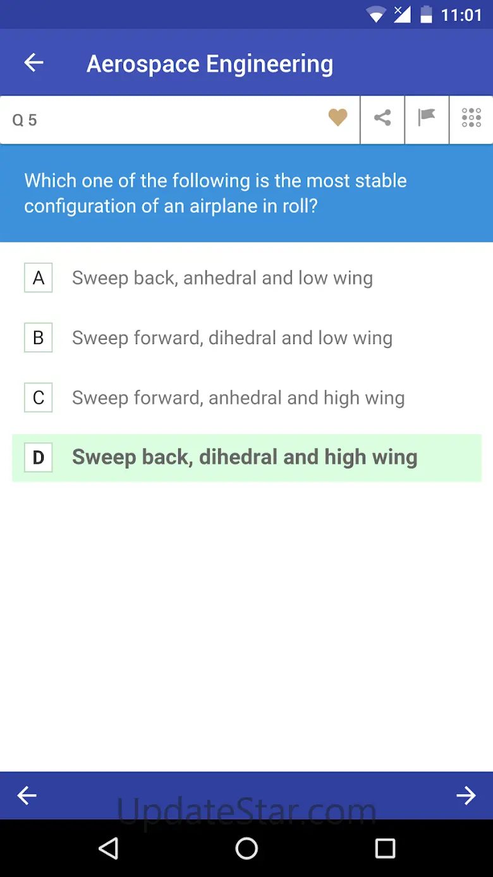
Task: Go to next question arrow
Action: (466, 795)
